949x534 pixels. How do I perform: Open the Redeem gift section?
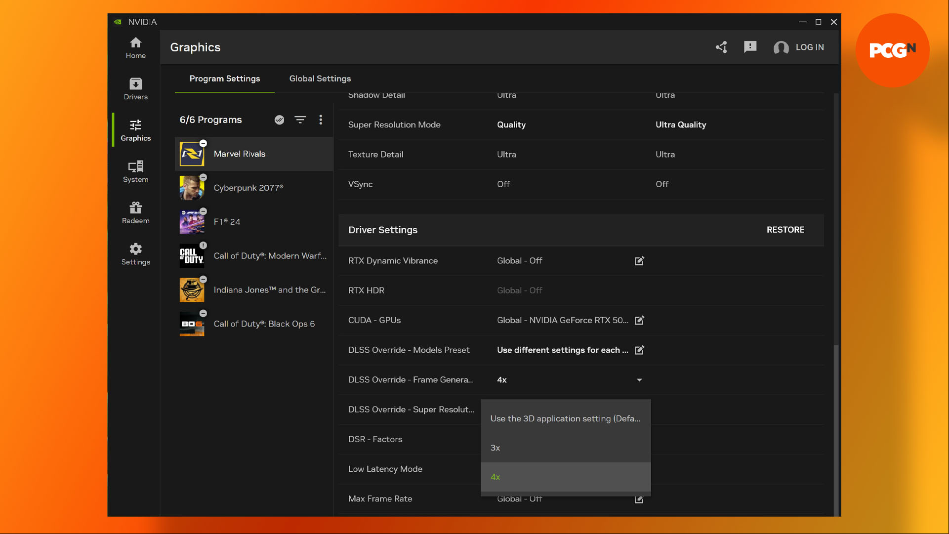[135, 213]
